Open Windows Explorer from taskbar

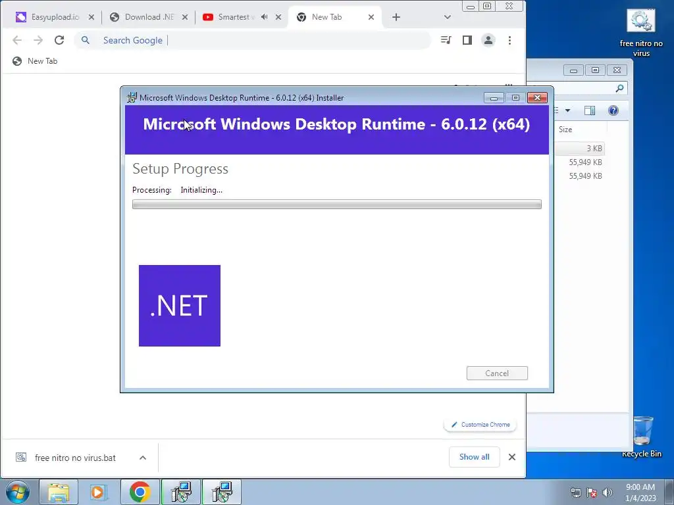pyautogui.click(x=59, y=492)
